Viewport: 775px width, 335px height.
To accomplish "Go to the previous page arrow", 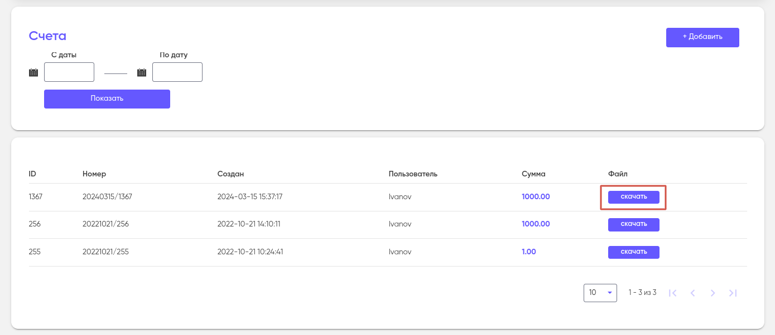I will coord(692,293).
